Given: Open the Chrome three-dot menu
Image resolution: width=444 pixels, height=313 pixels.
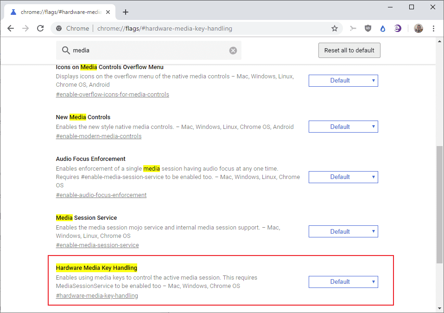Looking at the screenshot, I should coord(433,28).
